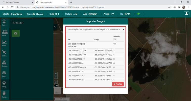191x101 pixels.
Task: Select Ciclo Th 1 breadcrumb
Action: 54,14
